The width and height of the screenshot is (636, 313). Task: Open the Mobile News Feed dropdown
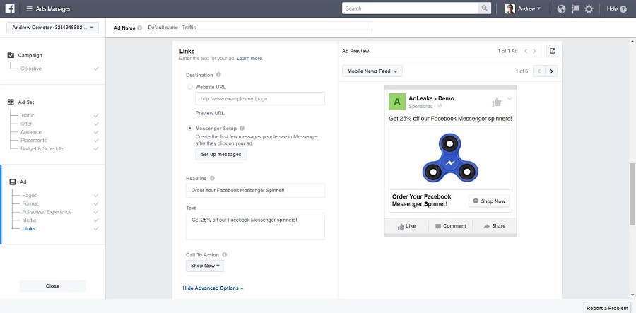372,71
